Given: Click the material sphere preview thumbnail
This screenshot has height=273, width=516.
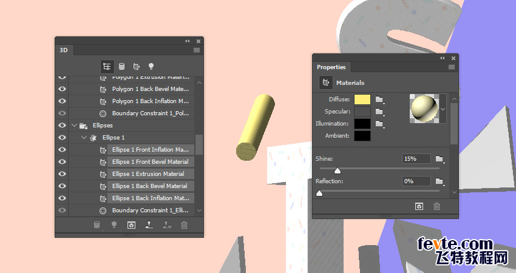Looking at the screenshot, I should click(424, 109).
